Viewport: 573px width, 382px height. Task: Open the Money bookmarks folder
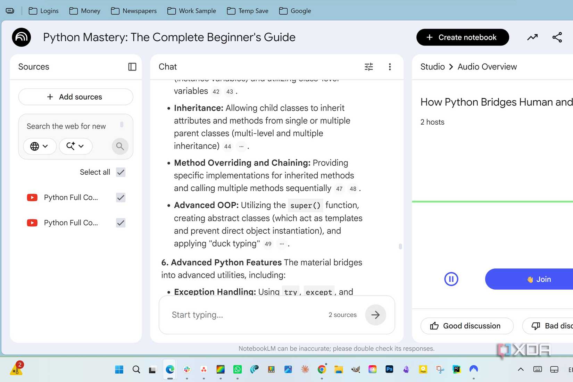[x=85, y=11]
